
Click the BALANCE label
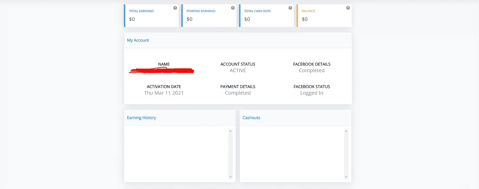308,11
